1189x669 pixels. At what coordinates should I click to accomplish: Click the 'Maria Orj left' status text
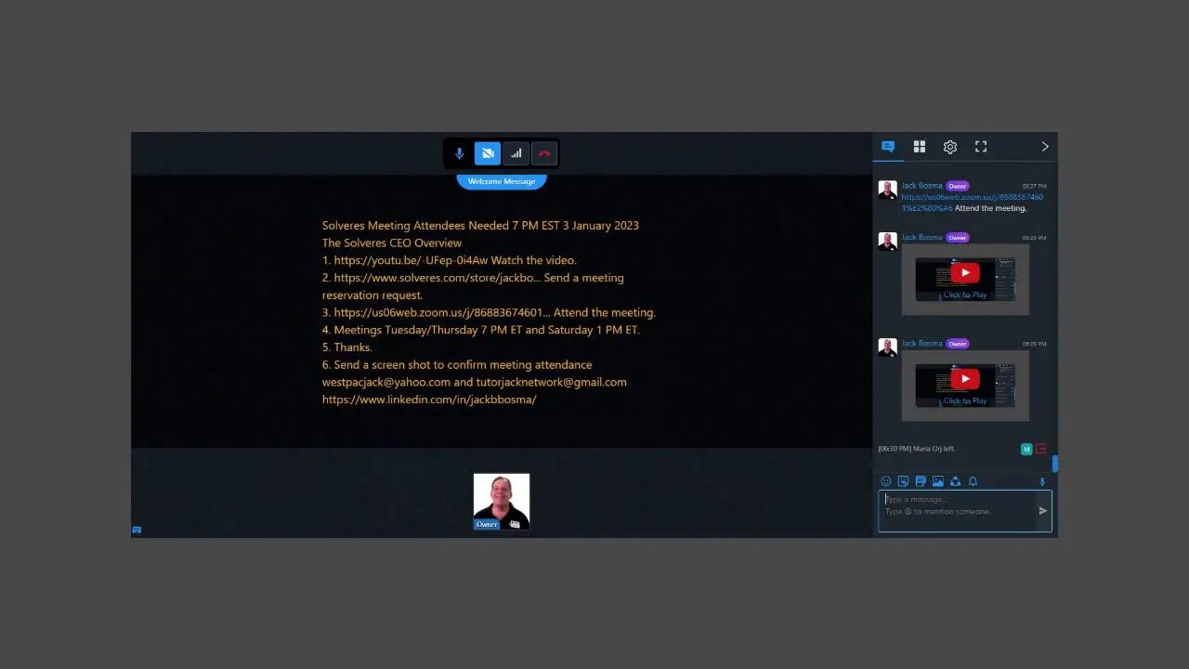(x=917, y=449)
